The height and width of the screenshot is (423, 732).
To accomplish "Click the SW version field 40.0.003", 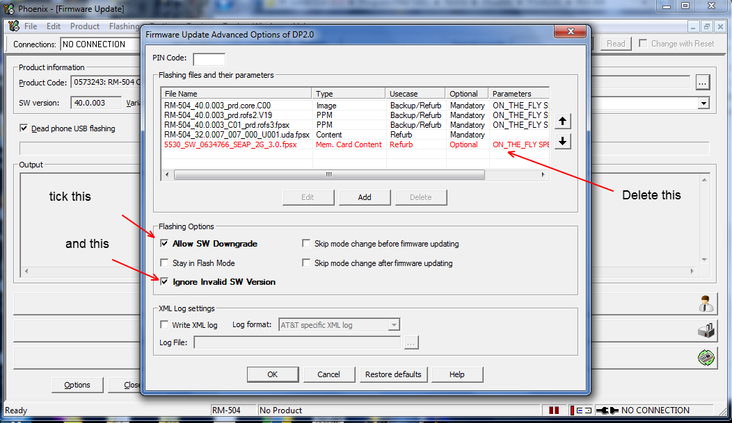I will [x=96, y=103].
